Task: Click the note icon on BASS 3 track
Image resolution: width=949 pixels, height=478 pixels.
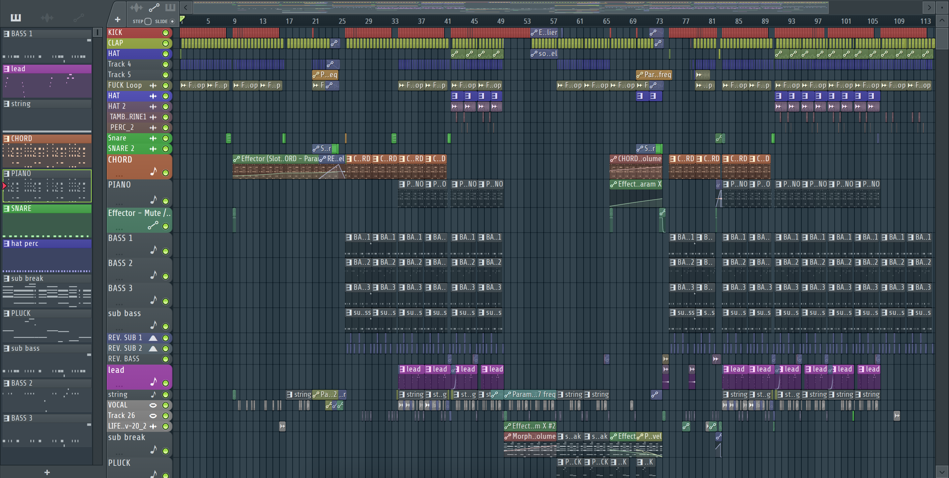Action: click(x=154, y=300)
